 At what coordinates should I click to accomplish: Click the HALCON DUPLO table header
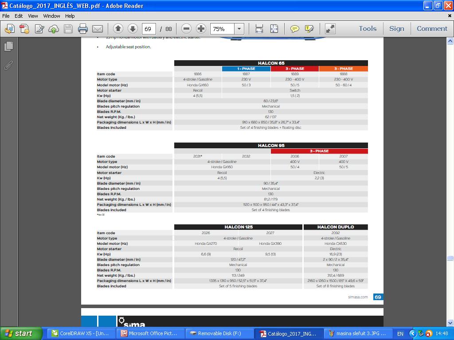pos(336,227)
